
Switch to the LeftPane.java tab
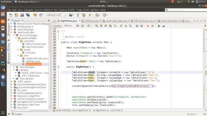[92, 21]
